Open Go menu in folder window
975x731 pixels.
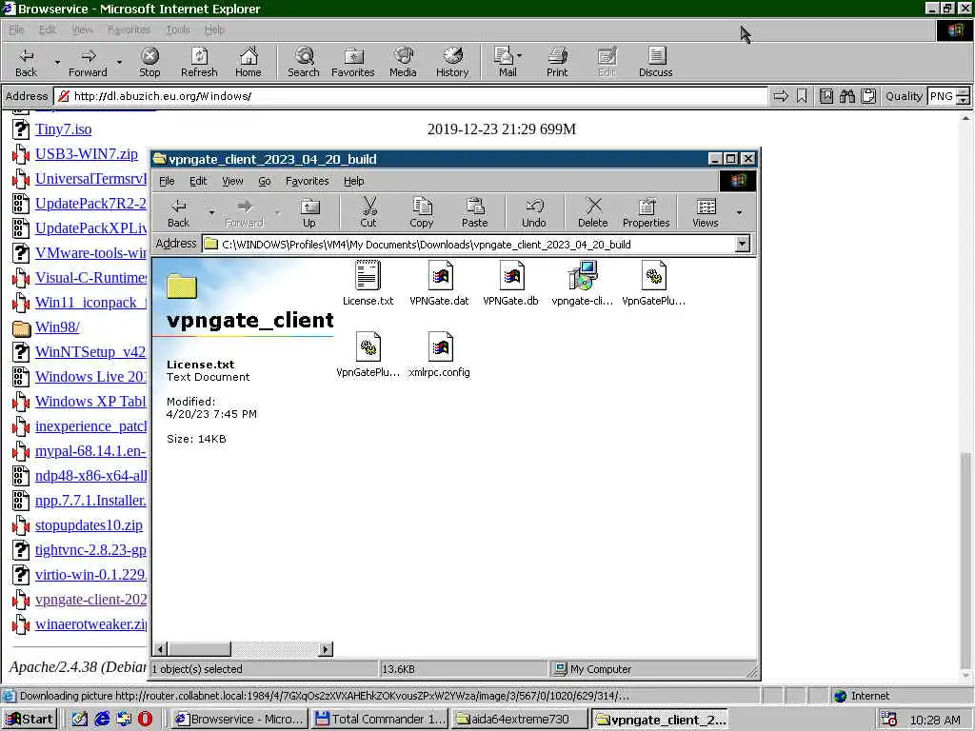pos(265,181)
